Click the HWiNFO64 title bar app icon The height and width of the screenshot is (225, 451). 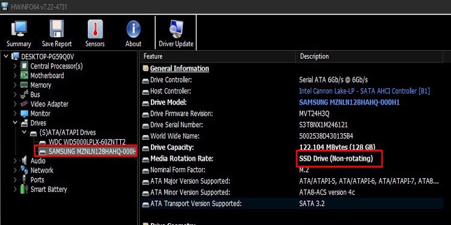[x=5, y=7]
